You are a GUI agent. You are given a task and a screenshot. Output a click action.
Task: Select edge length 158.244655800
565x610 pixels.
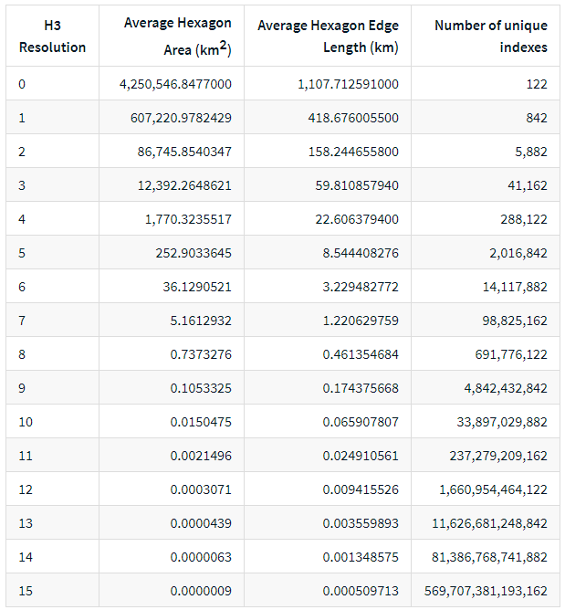click(353, 152)
